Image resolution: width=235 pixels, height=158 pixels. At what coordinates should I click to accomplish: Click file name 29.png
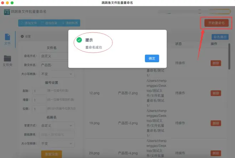94,153
